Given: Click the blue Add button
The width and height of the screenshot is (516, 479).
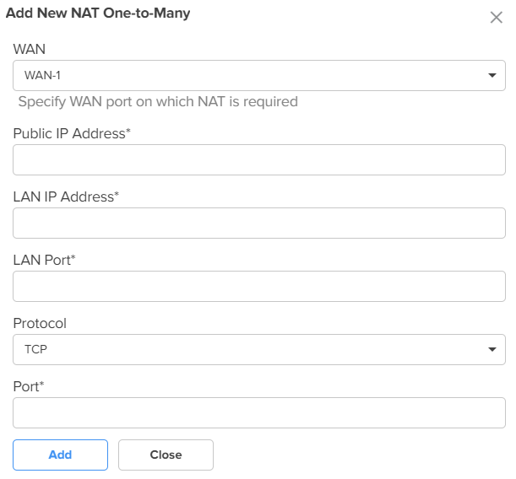Looking at the screenshot, I should 60,455.
